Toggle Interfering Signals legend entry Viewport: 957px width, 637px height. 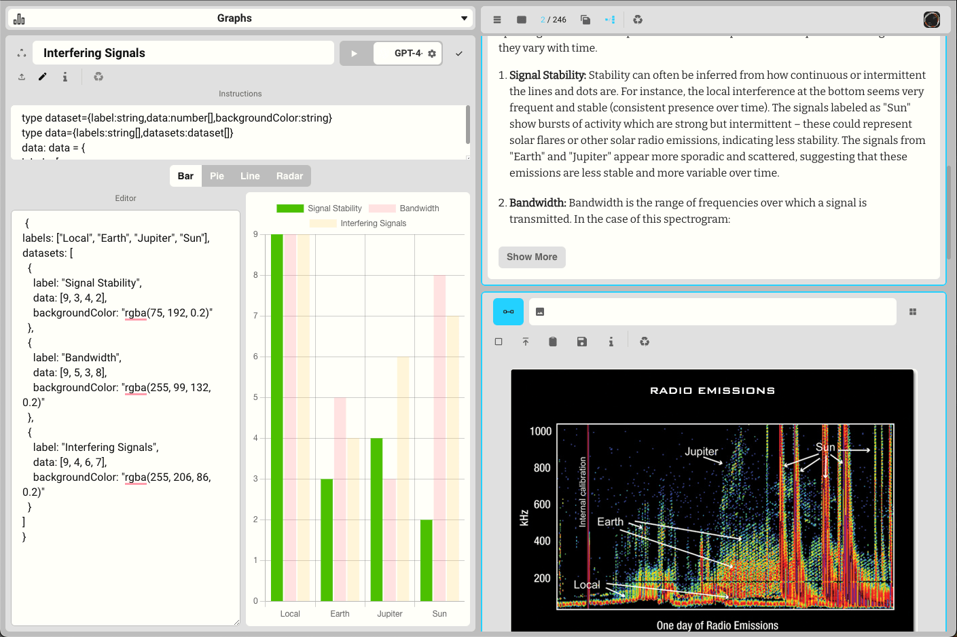click(358, 223)
